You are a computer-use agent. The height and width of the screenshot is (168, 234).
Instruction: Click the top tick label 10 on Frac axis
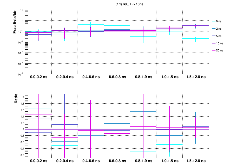click(x=22, y=10)
